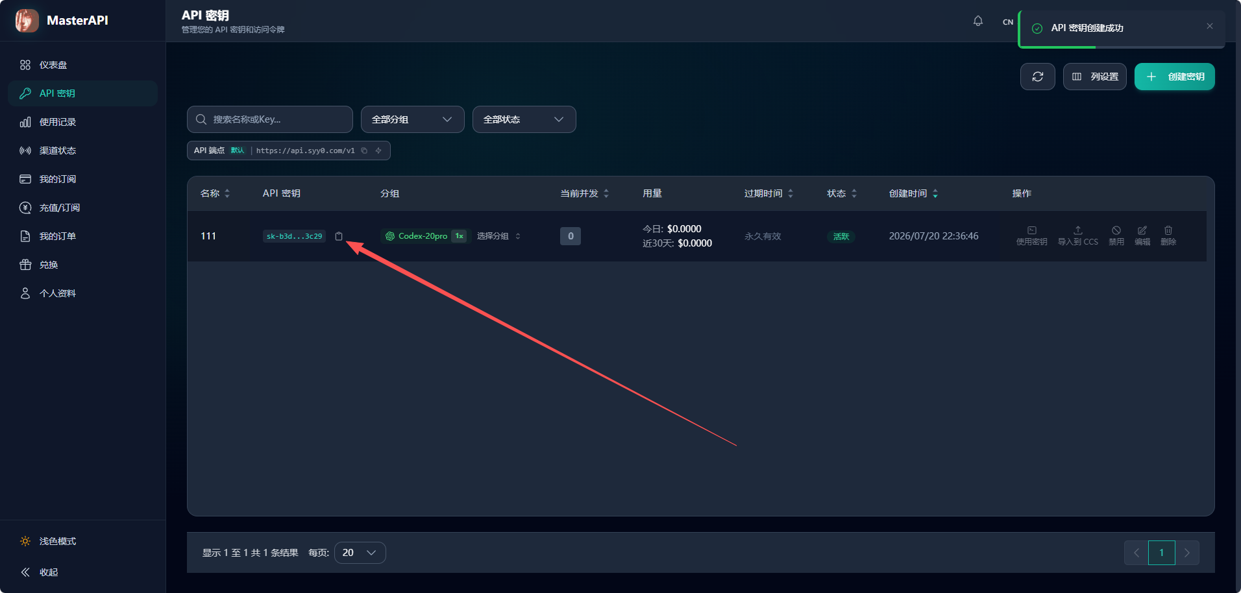The image size is (1241, 593).
Task: Sort table by 状态 column
Action: [x=842, y=193]
